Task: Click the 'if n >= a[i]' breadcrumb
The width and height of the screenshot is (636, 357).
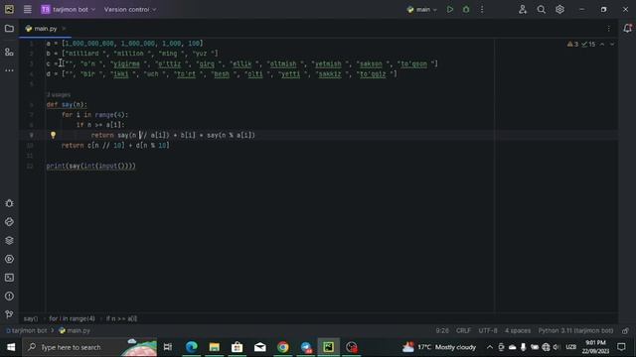Action: (121, 318)
